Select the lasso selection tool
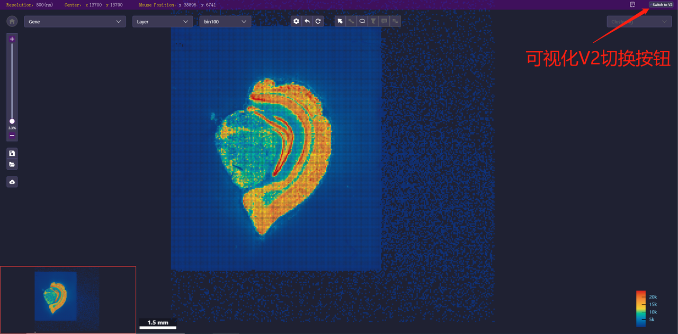 pos(362,21)
